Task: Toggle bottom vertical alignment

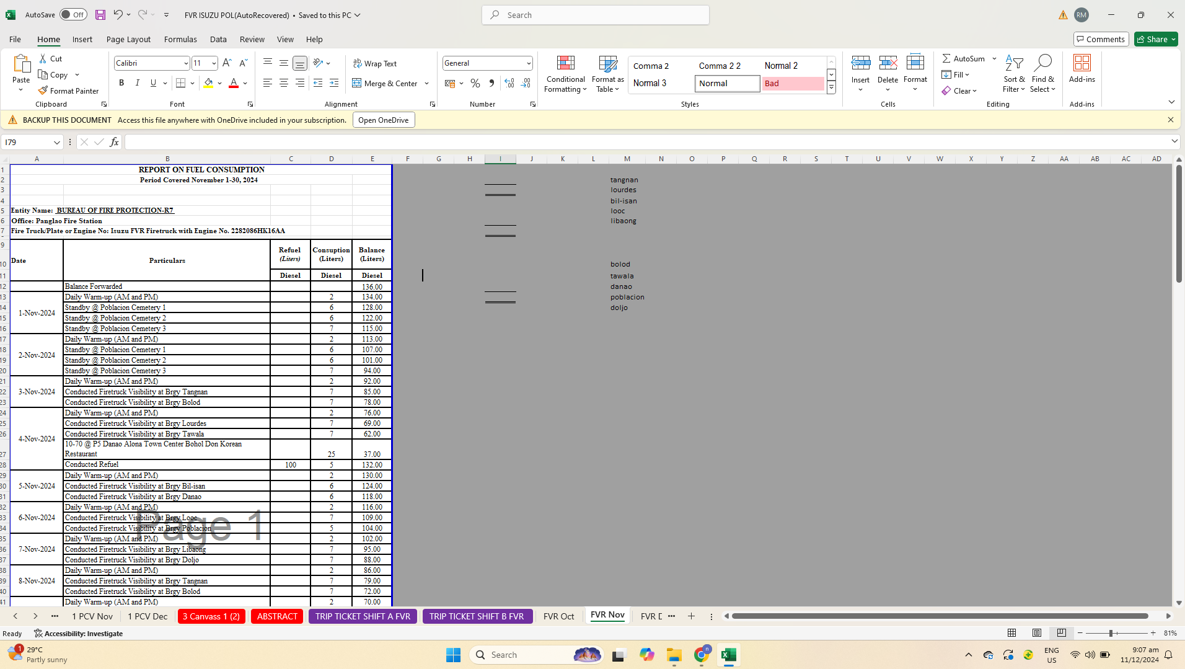Action: (x=300, y=63)
